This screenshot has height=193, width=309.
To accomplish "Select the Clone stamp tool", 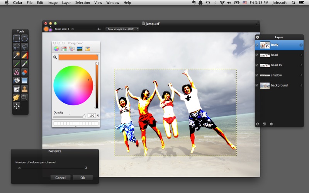I will (24, 89).
